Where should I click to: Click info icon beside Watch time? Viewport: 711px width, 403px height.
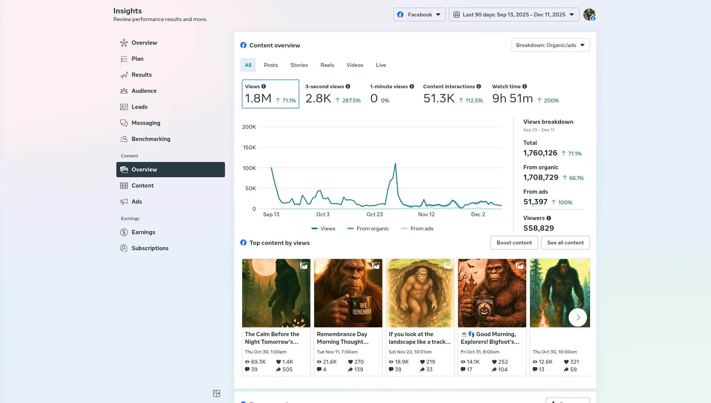pos(525,86)
